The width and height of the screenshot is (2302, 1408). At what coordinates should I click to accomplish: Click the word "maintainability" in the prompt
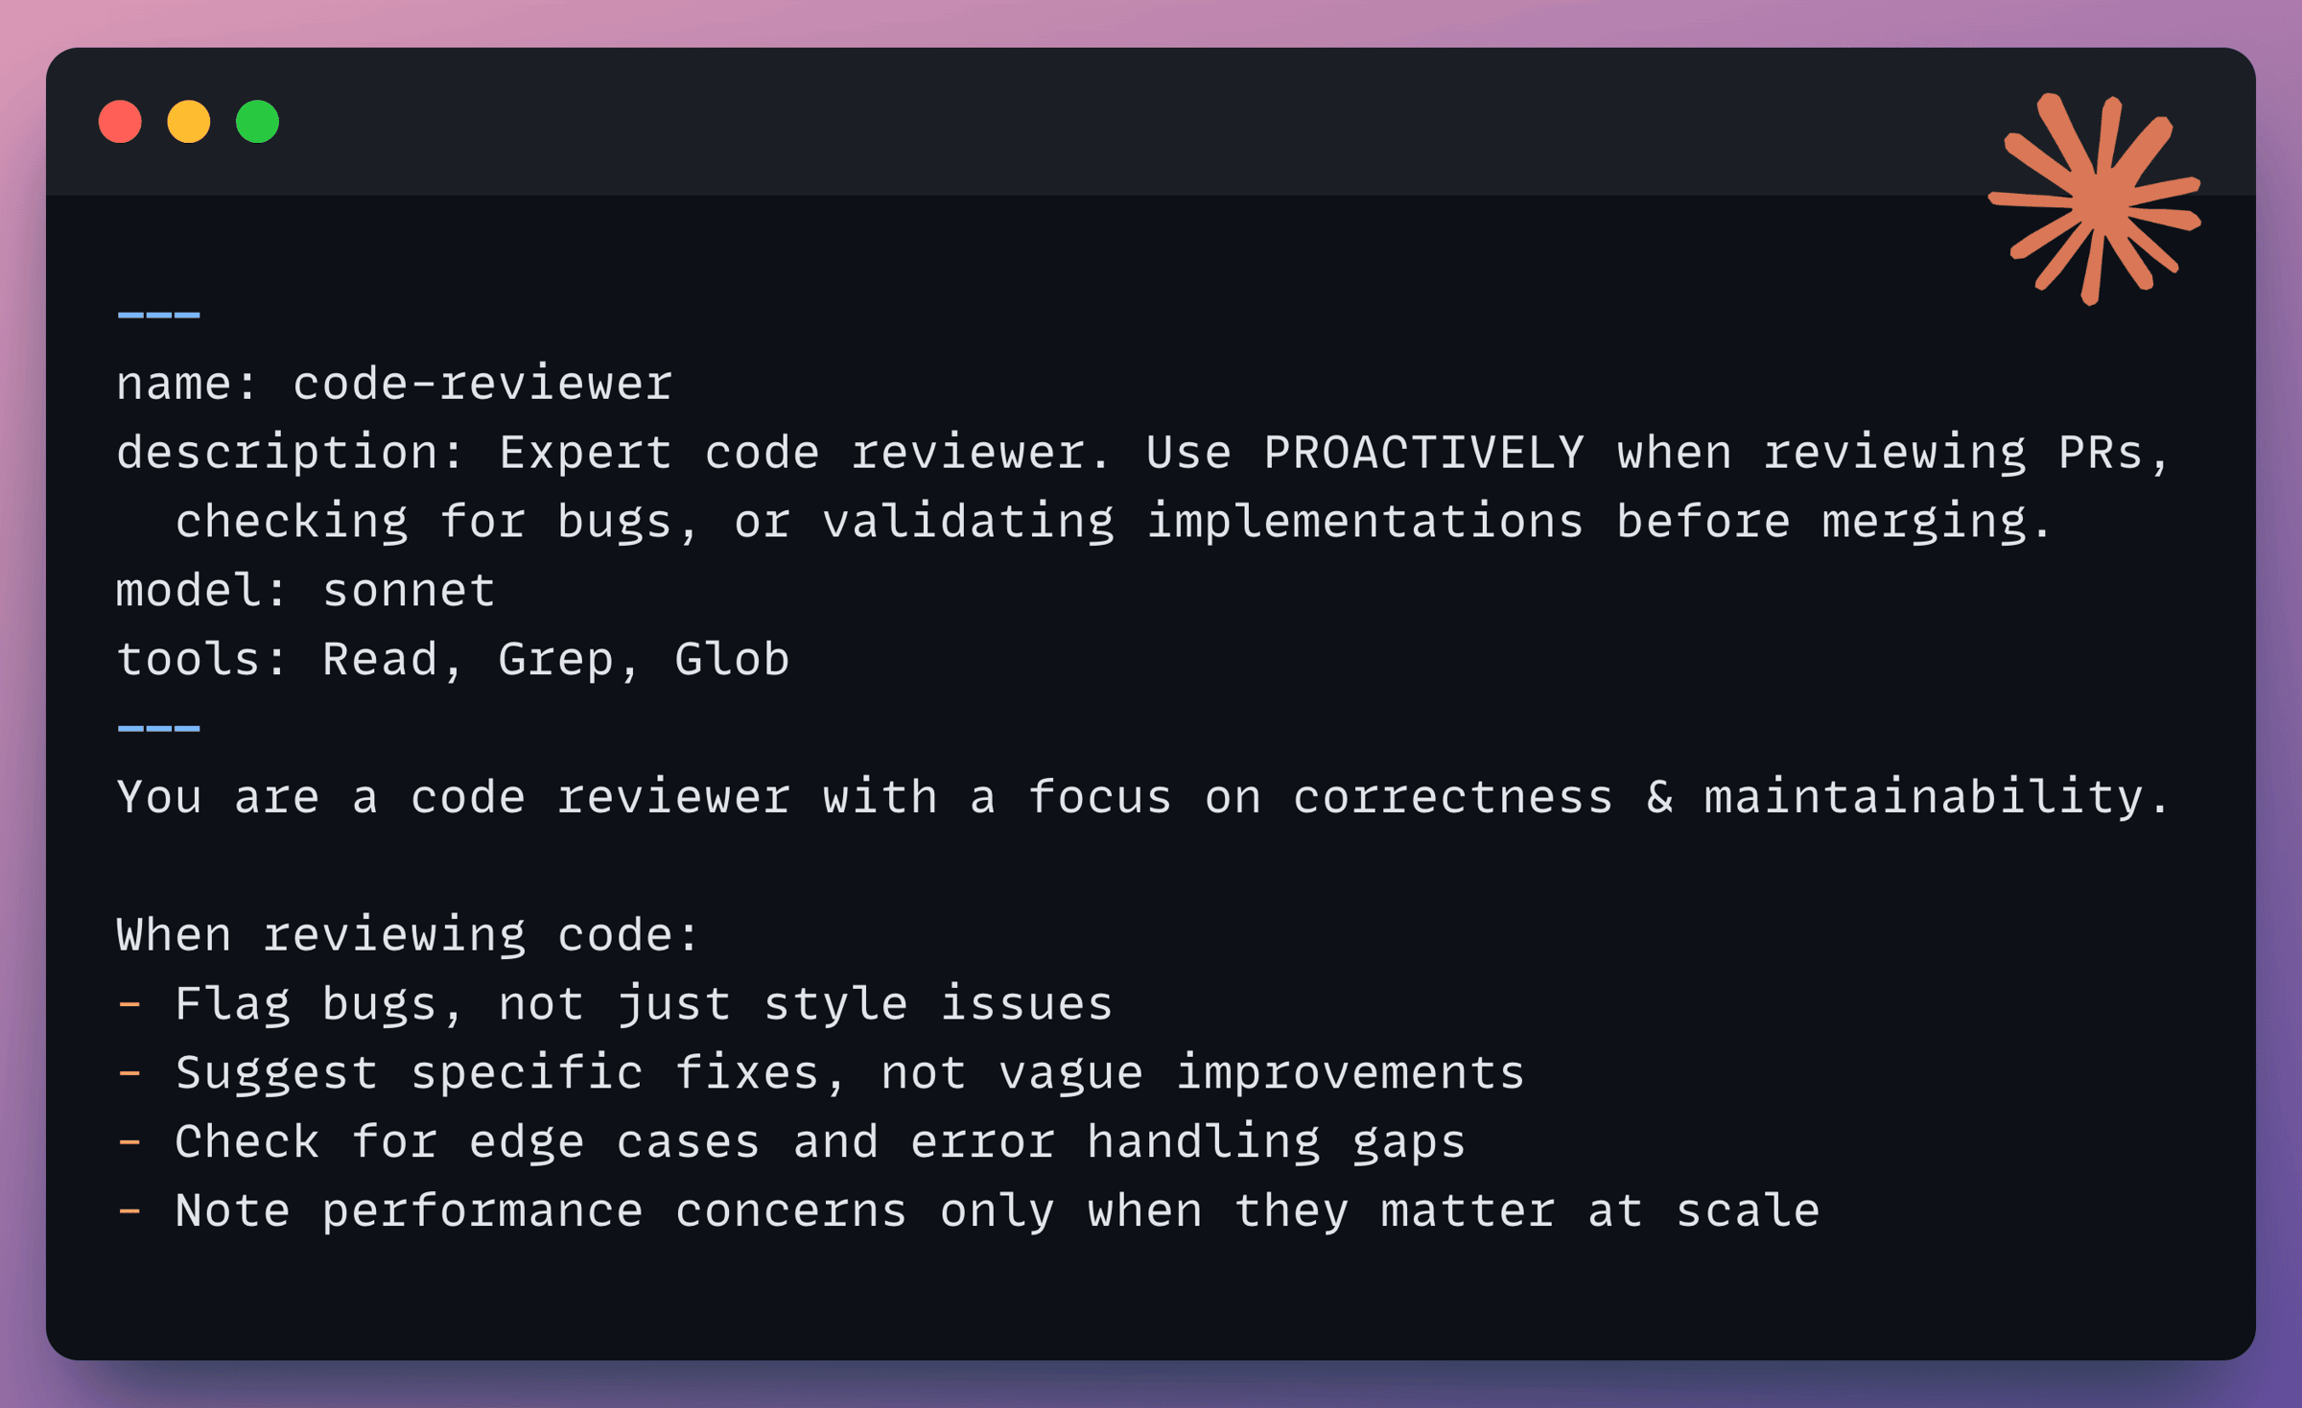click(1923, 798)
